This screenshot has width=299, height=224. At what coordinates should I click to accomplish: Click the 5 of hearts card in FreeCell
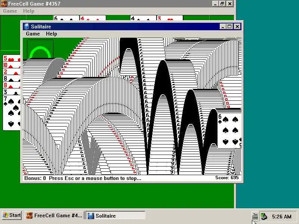[x=12, y=58]
